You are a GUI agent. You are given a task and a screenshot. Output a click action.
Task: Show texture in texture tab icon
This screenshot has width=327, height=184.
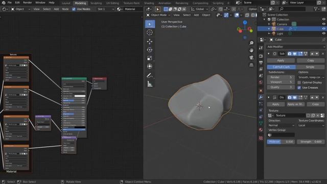coord(322,116)
